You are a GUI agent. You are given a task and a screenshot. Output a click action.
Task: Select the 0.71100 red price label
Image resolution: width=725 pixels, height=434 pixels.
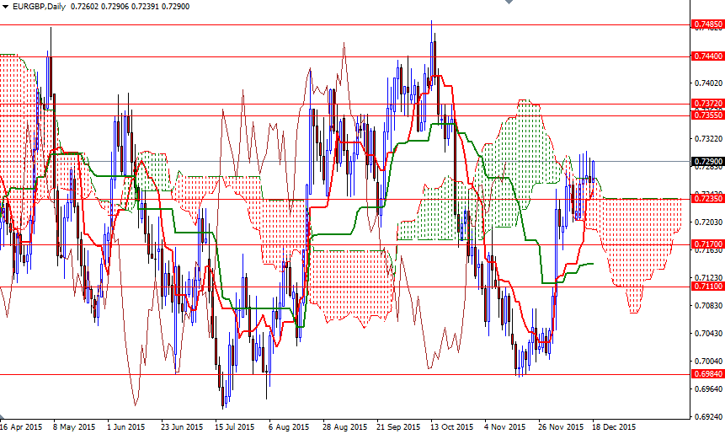coord(707,287)
